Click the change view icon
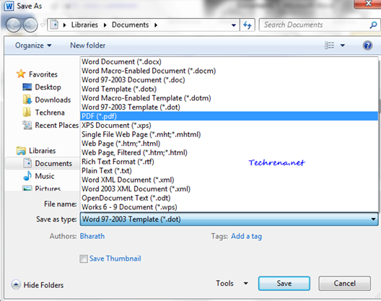 tap(330, 45)
